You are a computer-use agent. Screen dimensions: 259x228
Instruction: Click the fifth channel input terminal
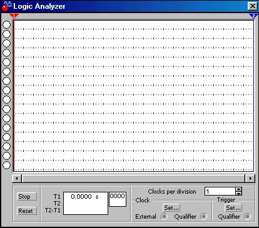pyautogui.click(x=6, y=62)
